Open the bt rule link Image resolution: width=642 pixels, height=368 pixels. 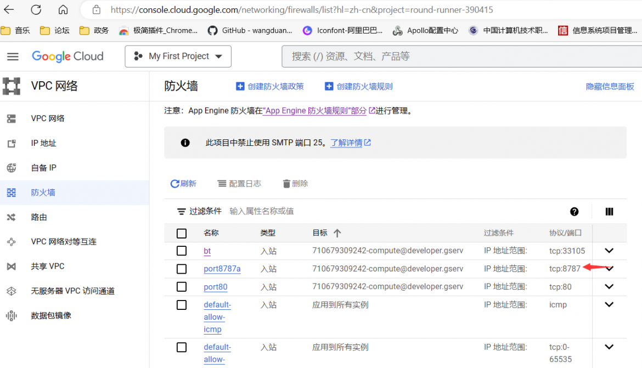pyautogui.click(x=207, y=251)
